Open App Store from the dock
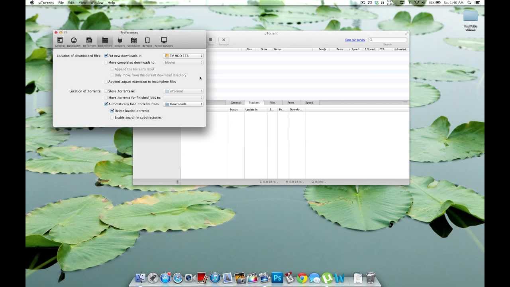The image size is (510, 287). click(165, 278)
